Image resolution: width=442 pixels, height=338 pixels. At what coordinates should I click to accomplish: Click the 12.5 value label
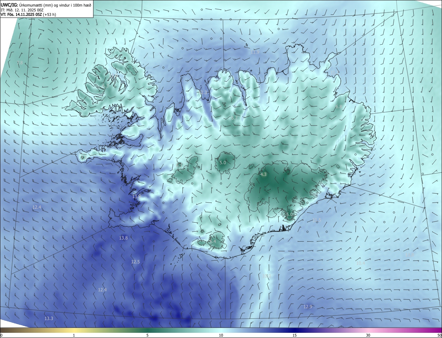[135, 262]
